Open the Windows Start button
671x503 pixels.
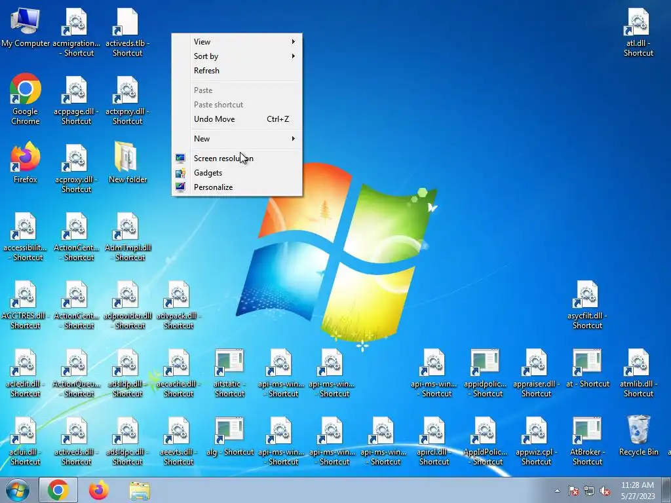18,490
